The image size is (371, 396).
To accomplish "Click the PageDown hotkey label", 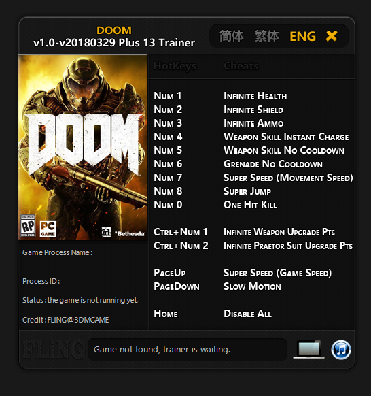I will pos(176,286).
